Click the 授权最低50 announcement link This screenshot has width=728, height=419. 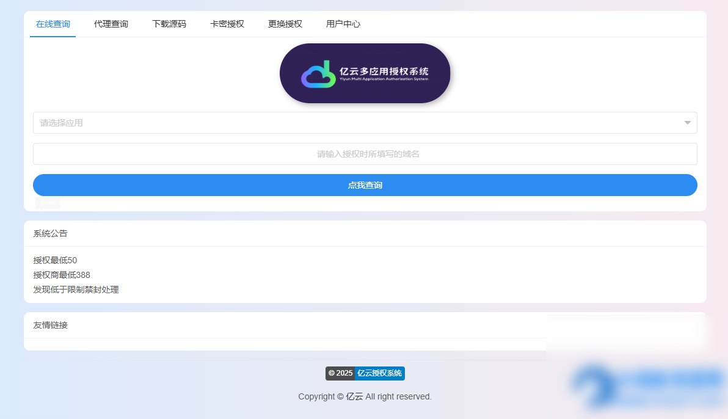[55, 260]
